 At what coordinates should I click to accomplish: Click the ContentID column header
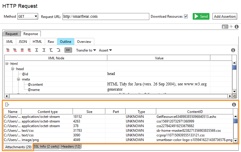coord(195,112)
